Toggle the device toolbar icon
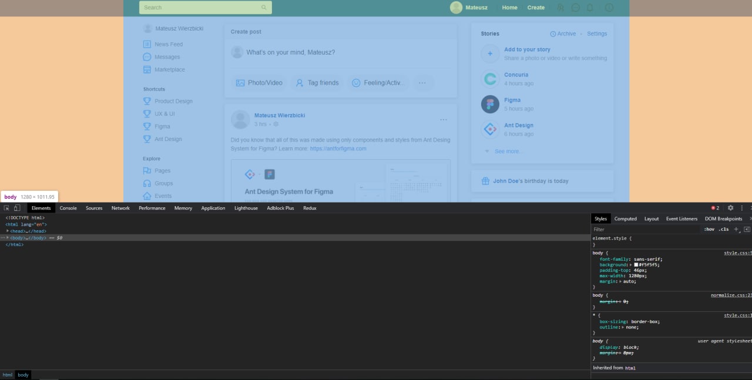 point(17,208)
